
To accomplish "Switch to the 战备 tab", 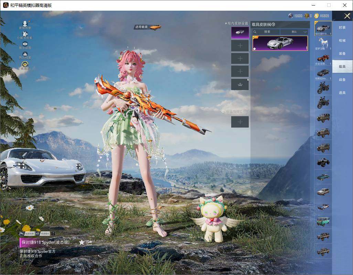I will (342, 80).
